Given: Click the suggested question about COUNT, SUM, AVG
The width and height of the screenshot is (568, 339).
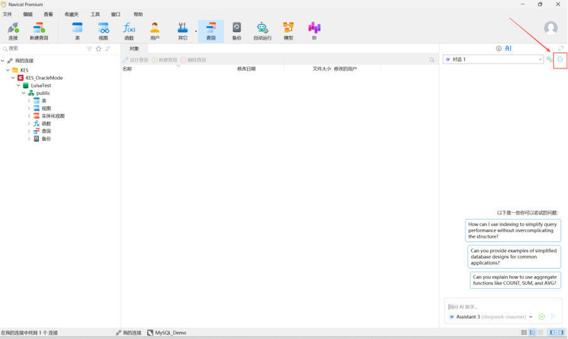Looking at the screenshot, I should [x=515, y=280].
